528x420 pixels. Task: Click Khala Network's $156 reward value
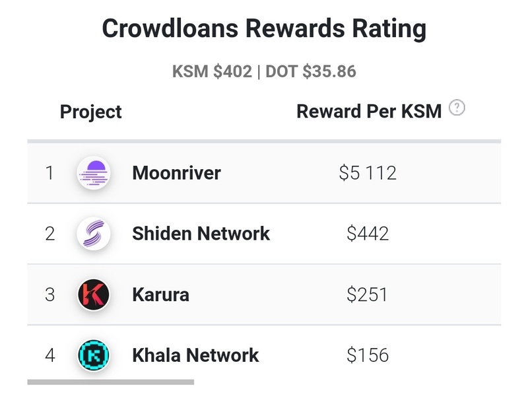368,355
